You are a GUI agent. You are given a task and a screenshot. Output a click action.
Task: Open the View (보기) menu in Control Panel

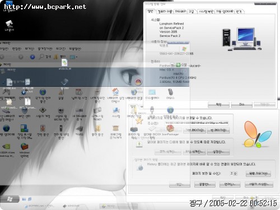click(30, 49)
